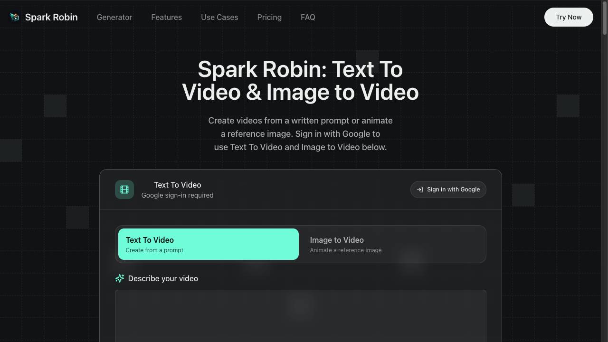This screenshot has height=342, width=608.
Task: Focus the Describe your video text area
Action: pos(301,316)
